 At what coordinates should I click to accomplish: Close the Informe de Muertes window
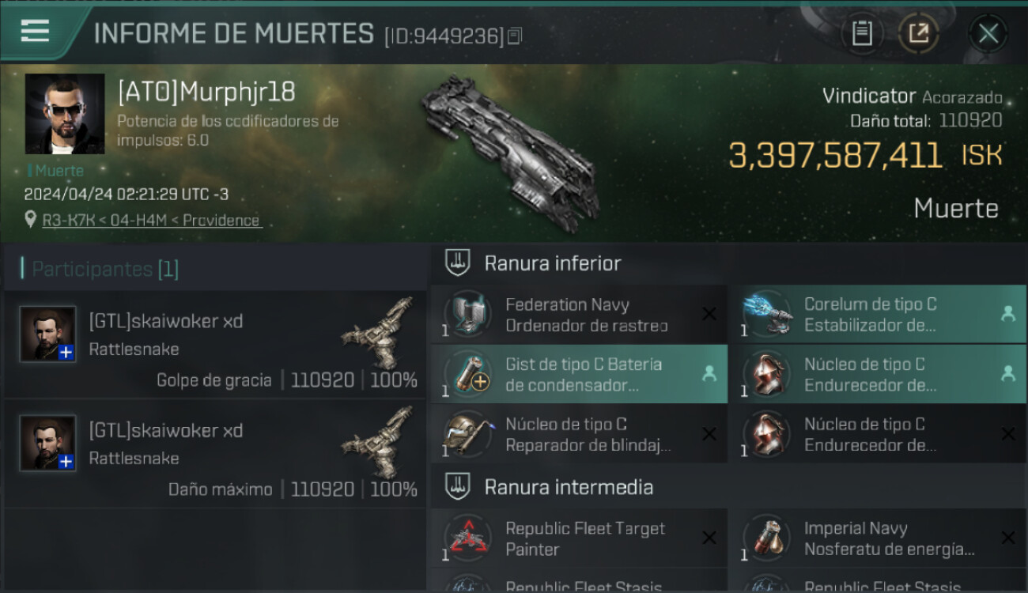pyautogui.click(x=988, y=33)
